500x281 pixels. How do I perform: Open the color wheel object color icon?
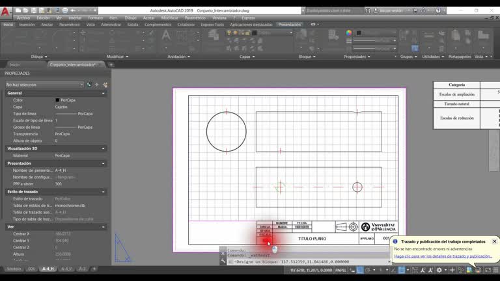pos(349,33)
